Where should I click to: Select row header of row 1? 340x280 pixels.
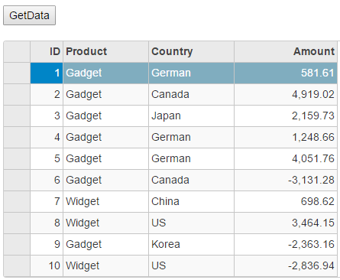pyautogui.click(x=17, y=73)
